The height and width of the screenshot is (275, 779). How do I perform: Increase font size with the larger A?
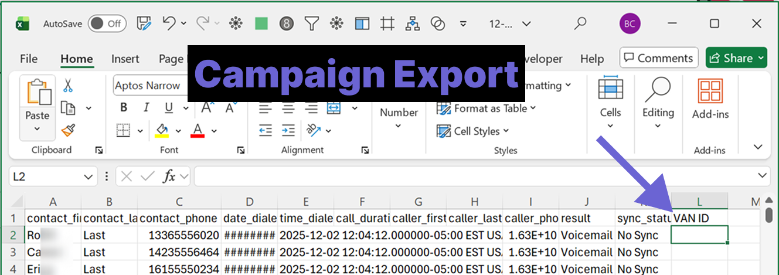point(207,108)
